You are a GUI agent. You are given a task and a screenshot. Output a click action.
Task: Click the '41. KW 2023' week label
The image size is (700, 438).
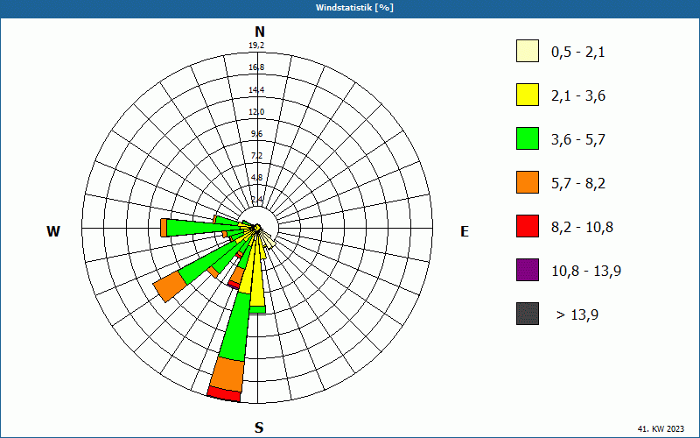click(x=661, y=428)
